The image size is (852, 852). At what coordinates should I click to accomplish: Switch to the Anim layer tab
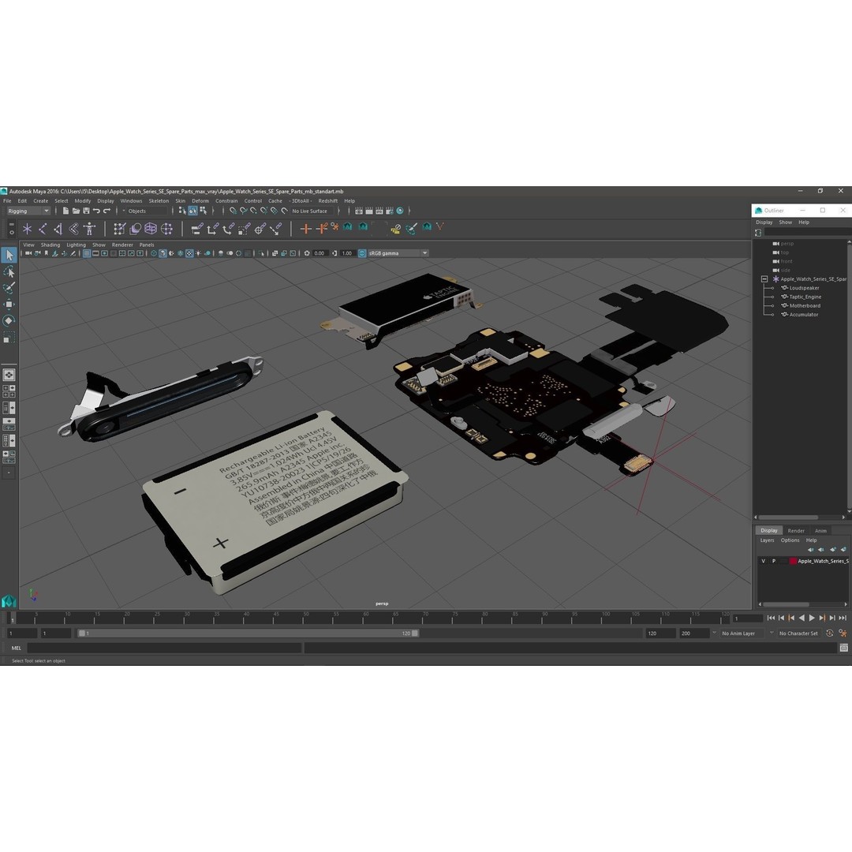tap(820, 530)
